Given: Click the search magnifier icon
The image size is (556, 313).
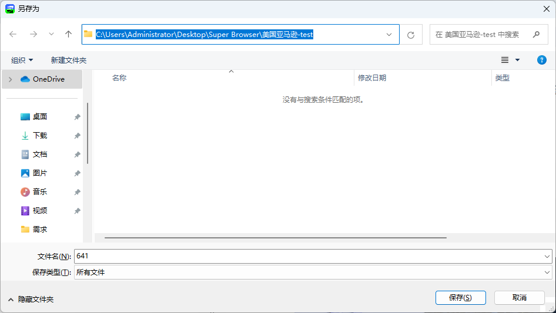Looking at the screenshot, I should point(536,35).
